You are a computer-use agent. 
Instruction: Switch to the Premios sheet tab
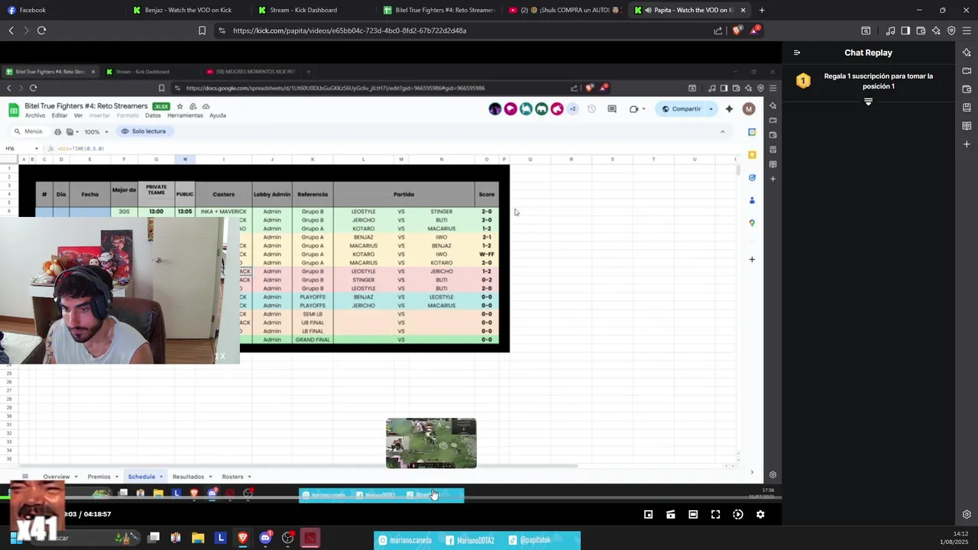tap(99, 477)
